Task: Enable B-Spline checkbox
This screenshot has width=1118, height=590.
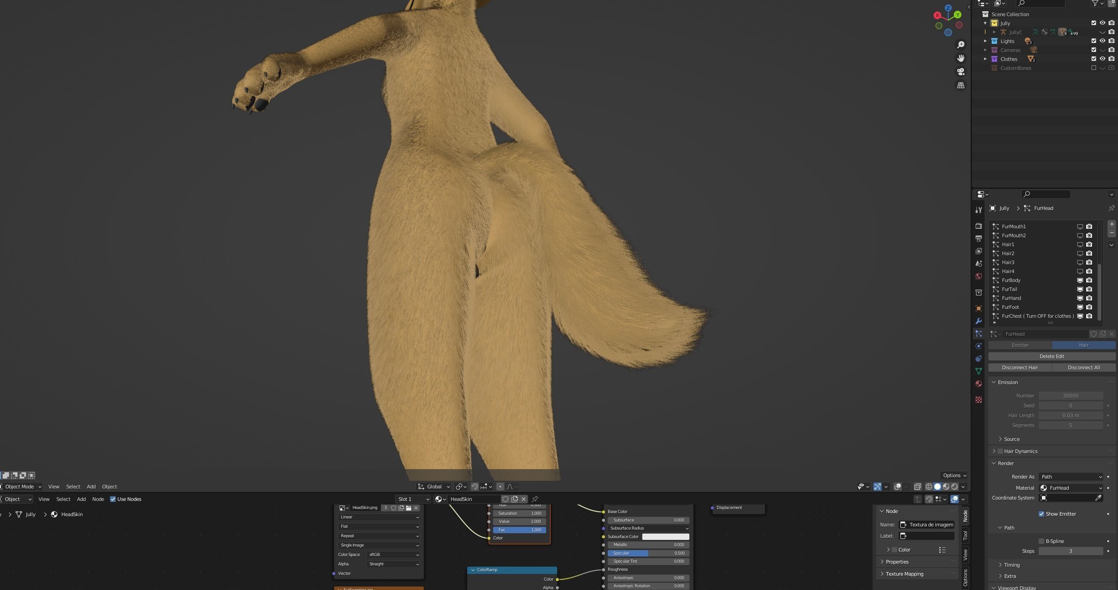Action: tap(1041, 541)
